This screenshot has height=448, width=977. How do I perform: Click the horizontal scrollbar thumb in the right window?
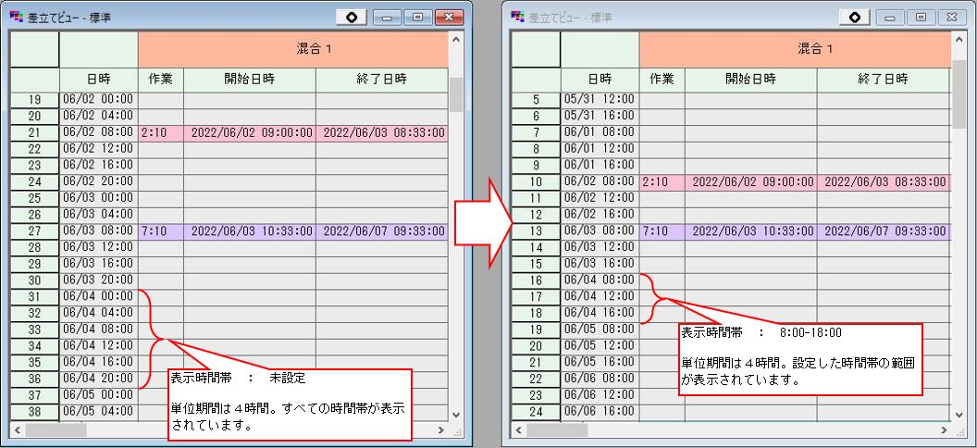point(557,429)
